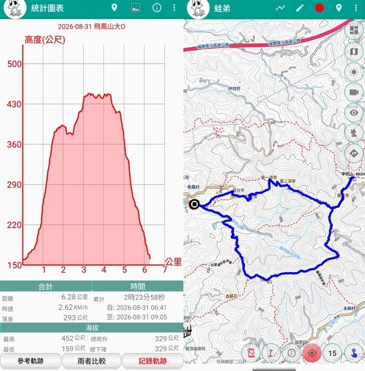
Task: Open the directions arrow button
Action: (354, 153)
